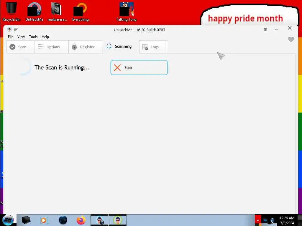Click the t-shirt skin icon in title bar
The height and width of the screenshot is (226, 302).
pos(265,29)
